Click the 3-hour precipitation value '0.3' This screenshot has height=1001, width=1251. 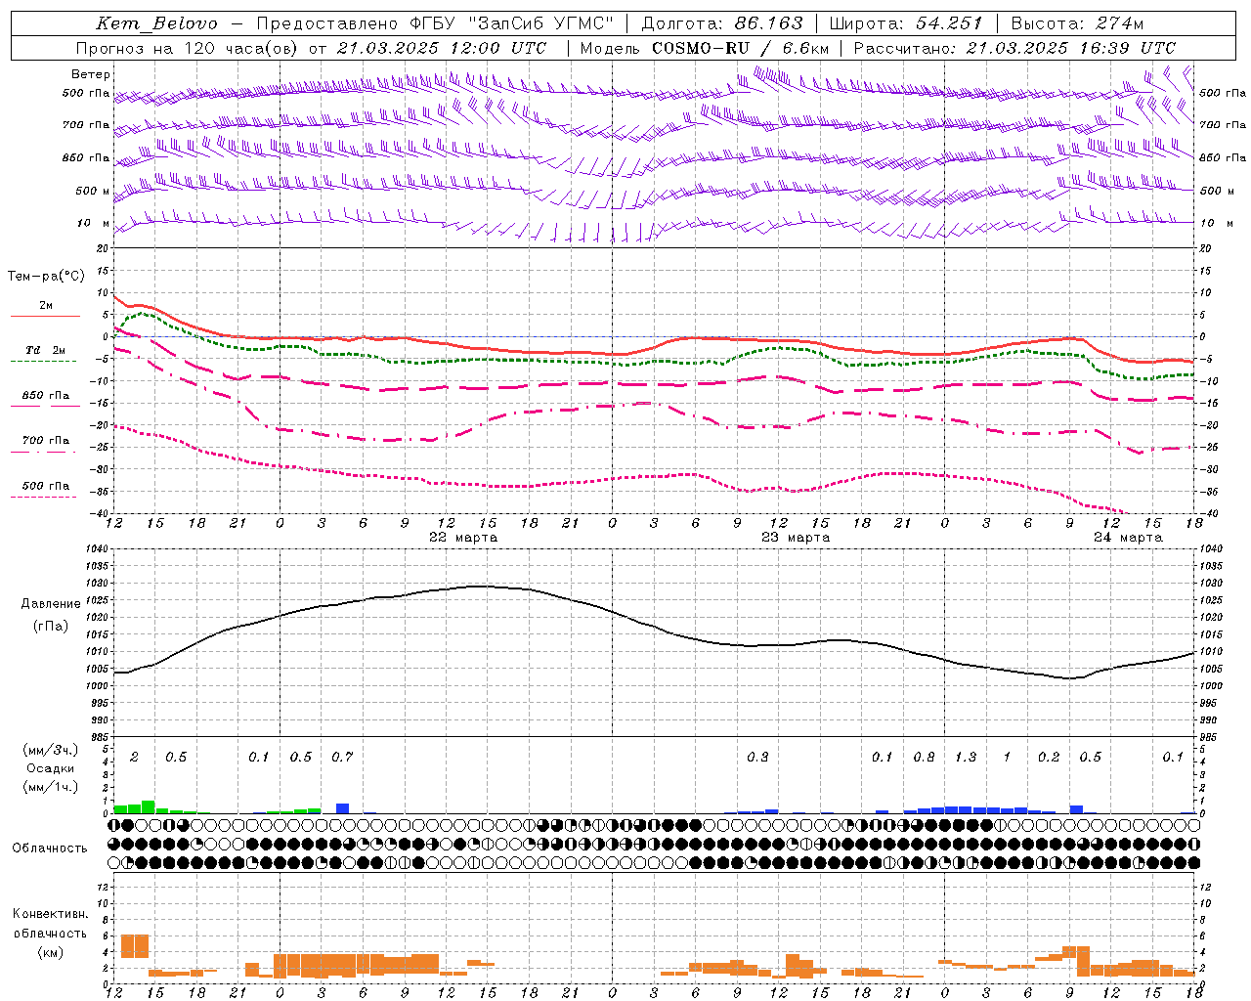pyautogui.click(x=757, y=758)
